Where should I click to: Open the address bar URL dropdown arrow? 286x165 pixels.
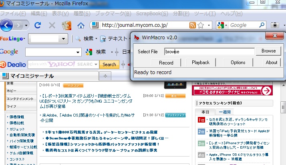[x=209, y=25]
